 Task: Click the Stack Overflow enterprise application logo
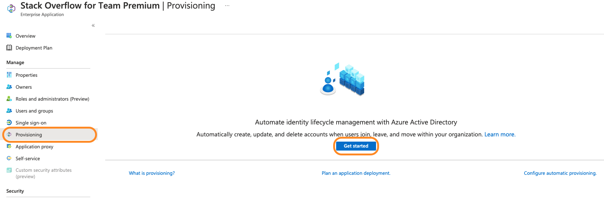(x=11, y=9)
